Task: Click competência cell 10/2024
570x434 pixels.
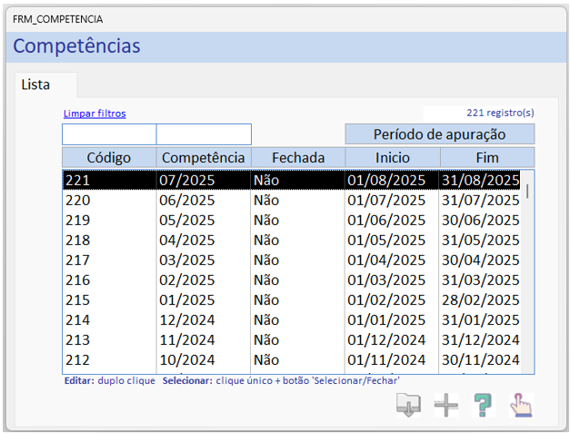Action: (x=187, y=360)
